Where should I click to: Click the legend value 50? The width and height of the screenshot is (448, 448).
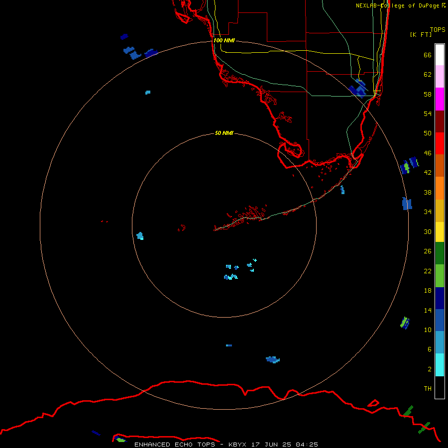point(428,133)
